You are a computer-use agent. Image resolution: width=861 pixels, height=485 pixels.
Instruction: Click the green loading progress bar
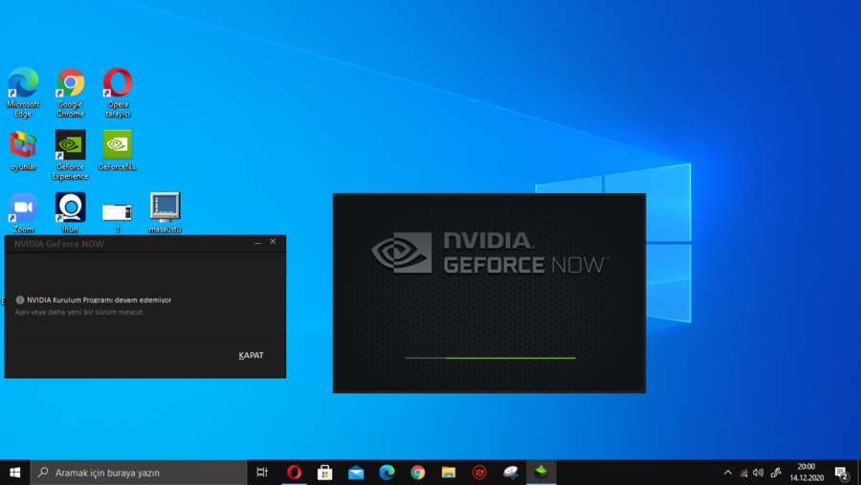(x=491, y=358)
